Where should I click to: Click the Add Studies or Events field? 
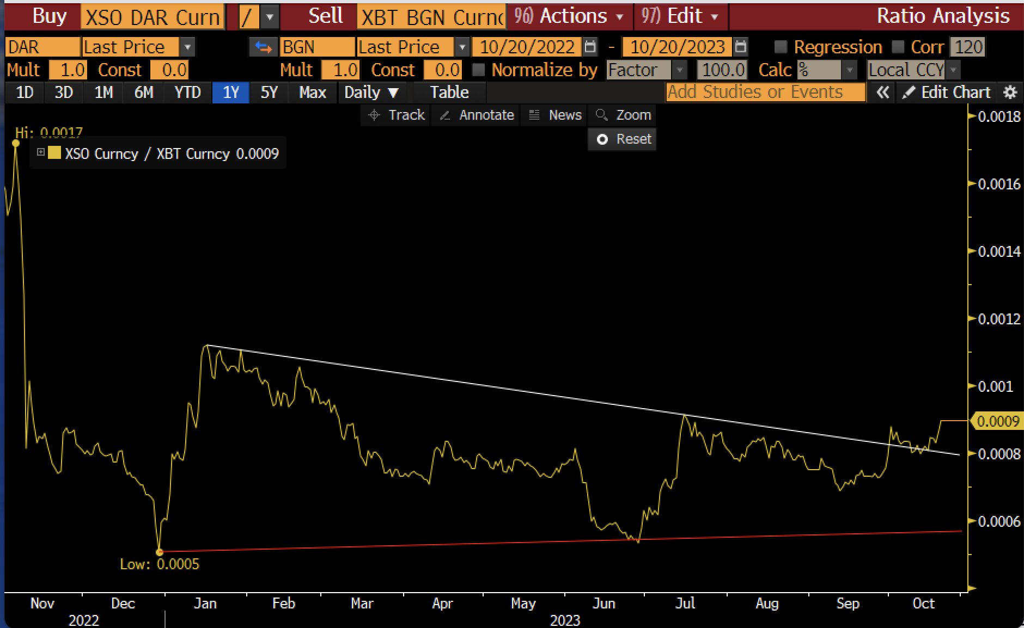765,92
